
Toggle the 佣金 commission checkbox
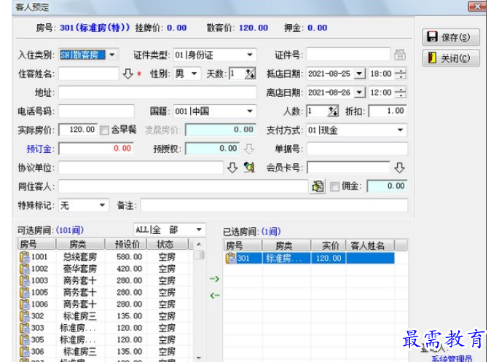[334, 186]
